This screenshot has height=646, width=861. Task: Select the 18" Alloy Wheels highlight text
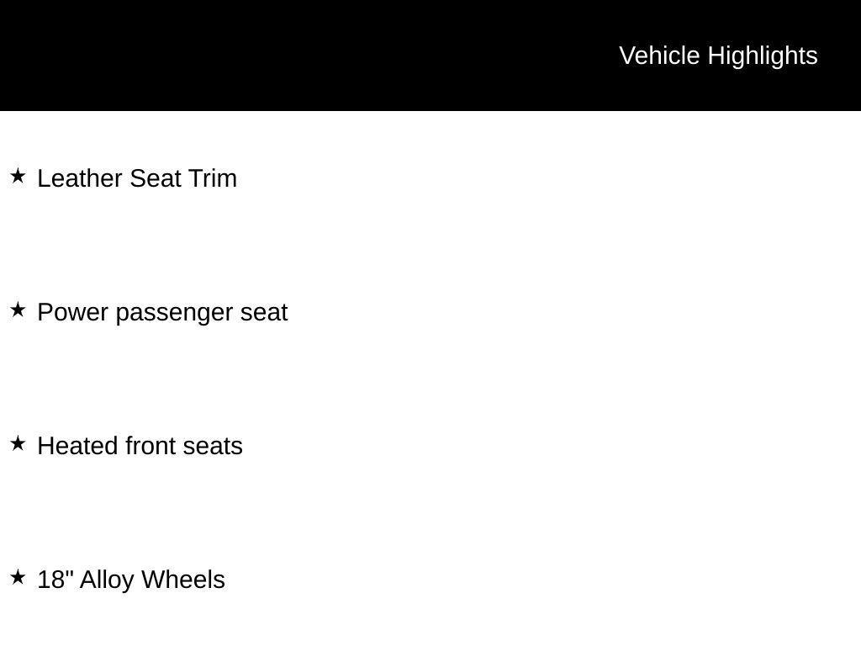(131, 580)
